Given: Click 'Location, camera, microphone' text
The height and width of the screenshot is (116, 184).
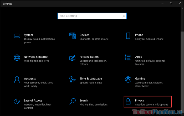Looking at the screenshot, I should 152,104.
